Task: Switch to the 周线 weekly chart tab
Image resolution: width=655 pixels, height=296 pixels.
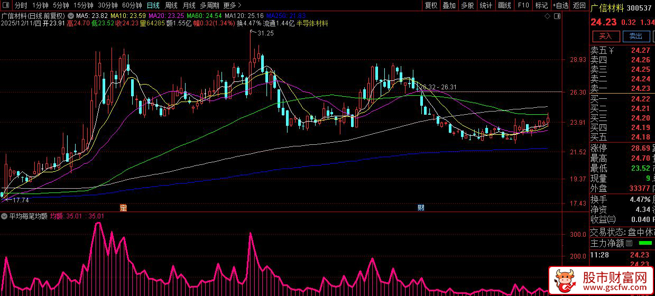Action: 171,5
